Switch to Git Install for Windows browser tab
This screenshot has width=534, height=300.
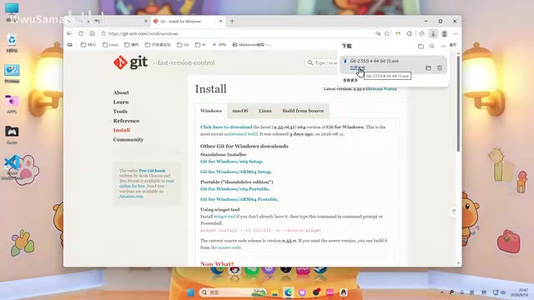point(187,21)
